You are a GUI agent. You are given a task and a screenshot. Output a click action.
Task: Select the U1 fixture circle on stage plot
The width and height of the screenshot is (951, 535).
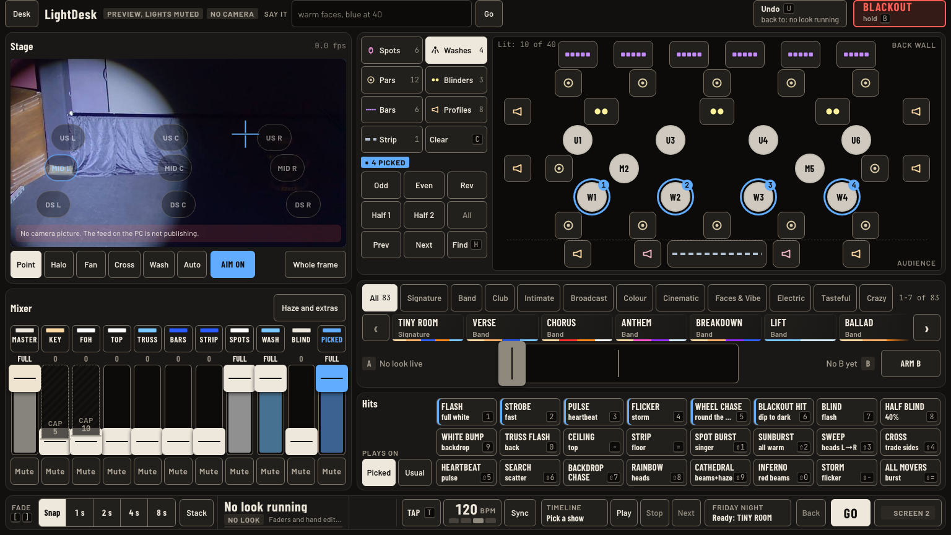pos(578,140)
